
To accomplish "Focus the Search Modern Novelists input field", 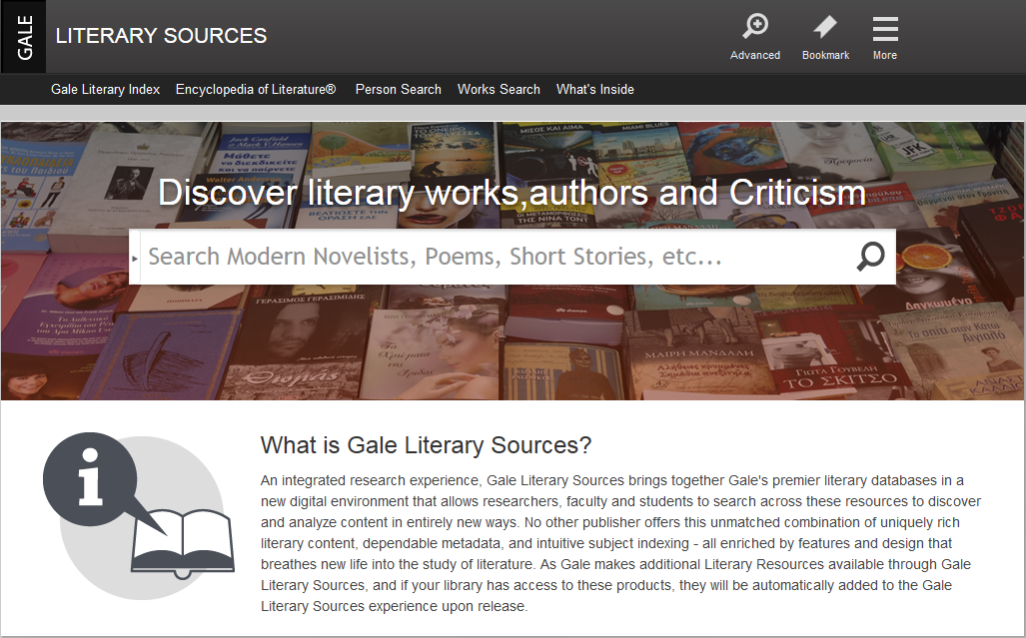I will pos(498,257).
